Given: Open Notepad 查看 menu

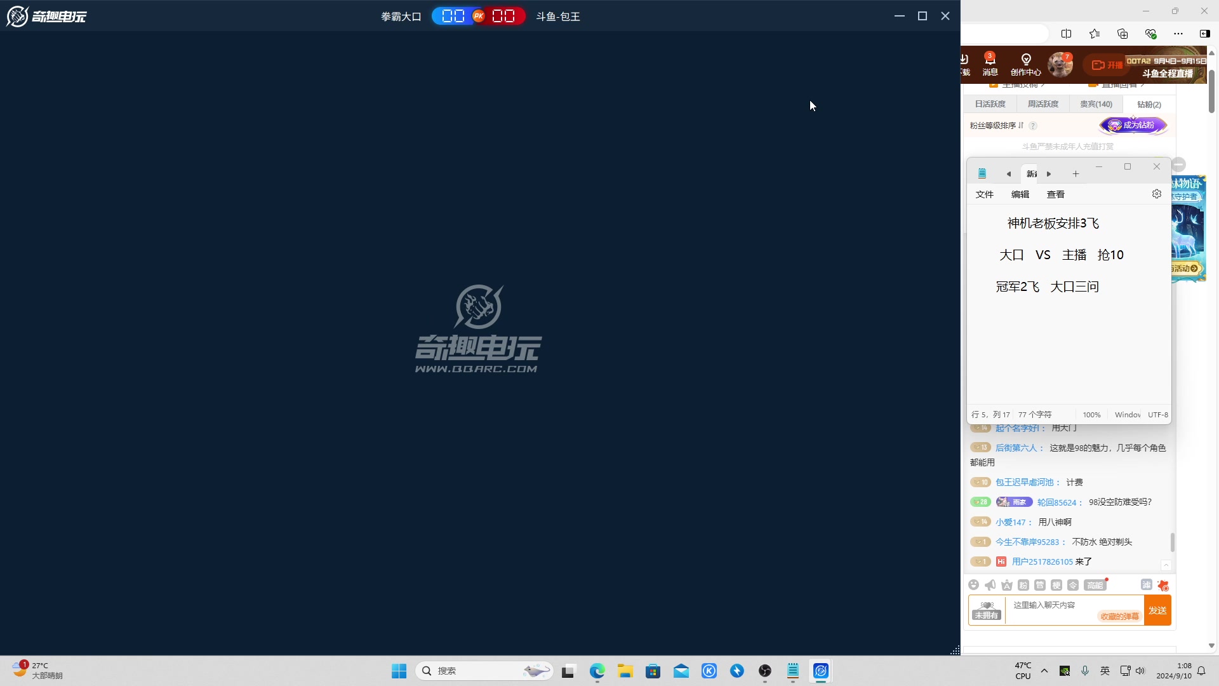Looking at the screenshot, I should pos(1055,194).
